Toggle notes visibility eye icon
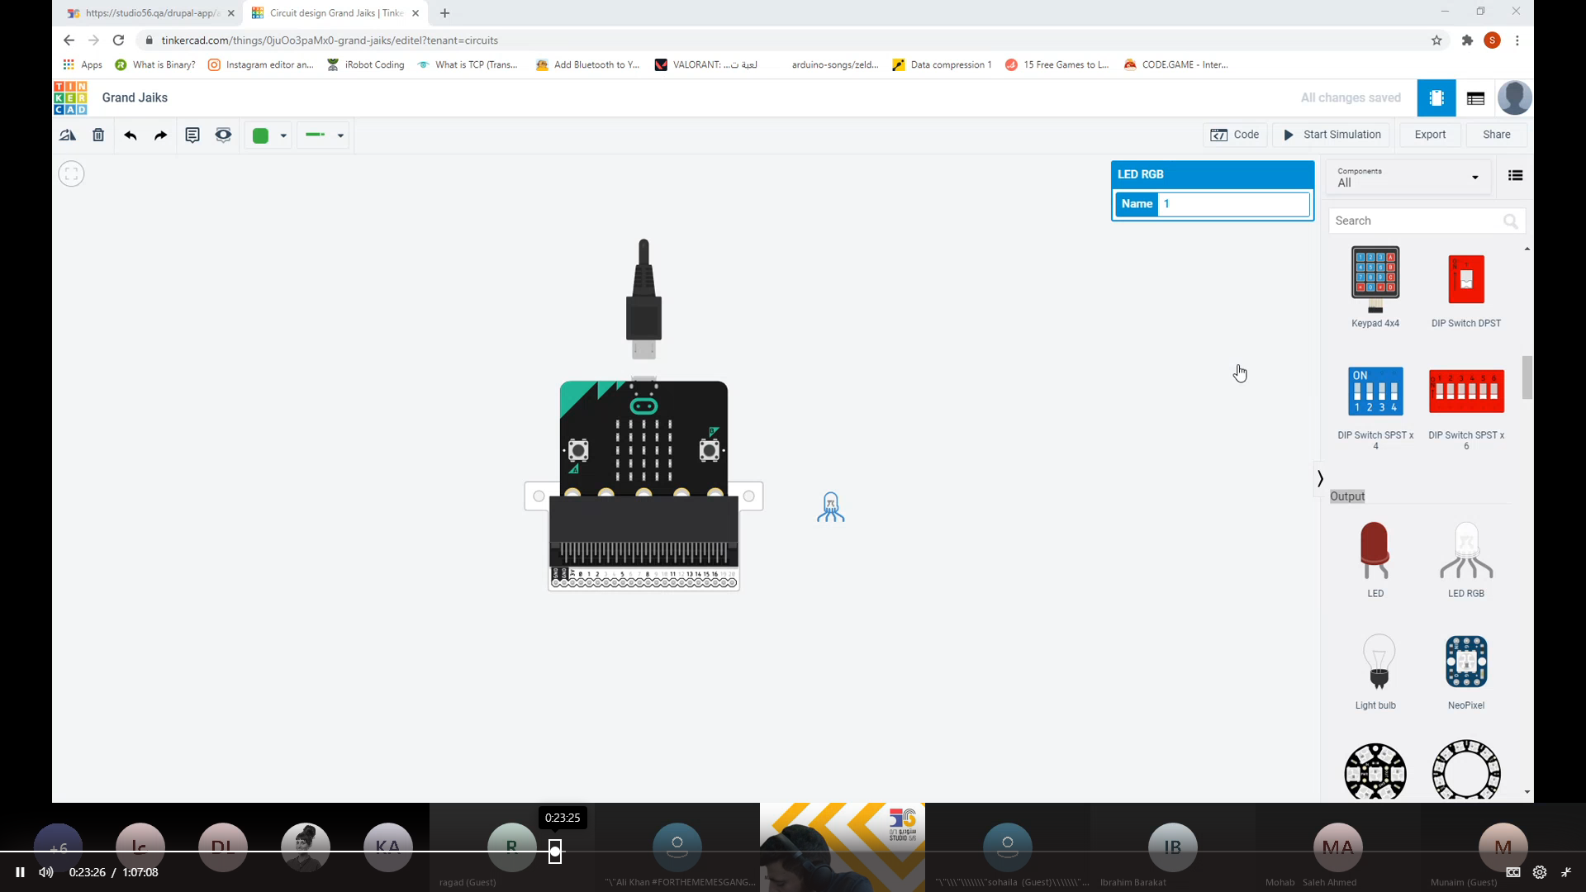 (223, 135)
